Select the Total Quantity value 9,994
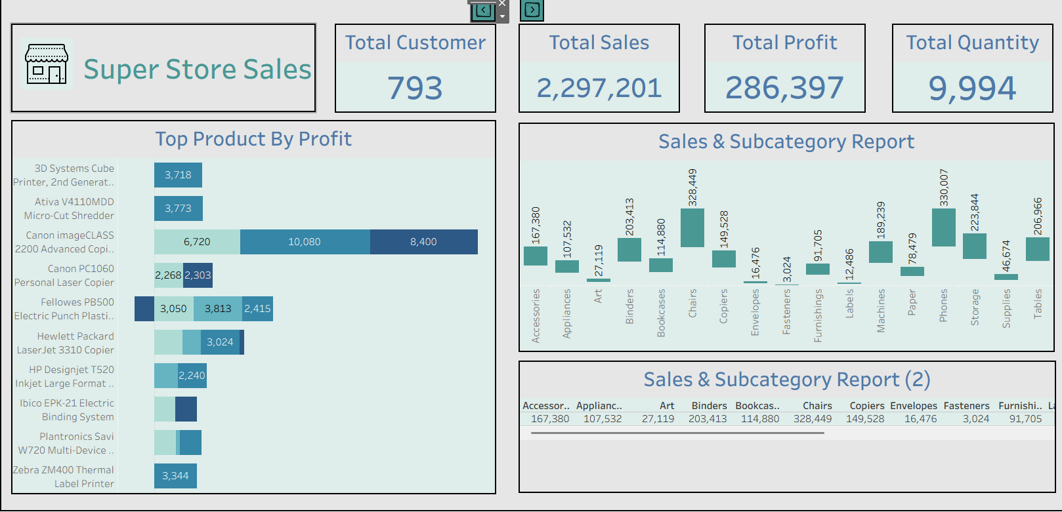 (972, 88)
